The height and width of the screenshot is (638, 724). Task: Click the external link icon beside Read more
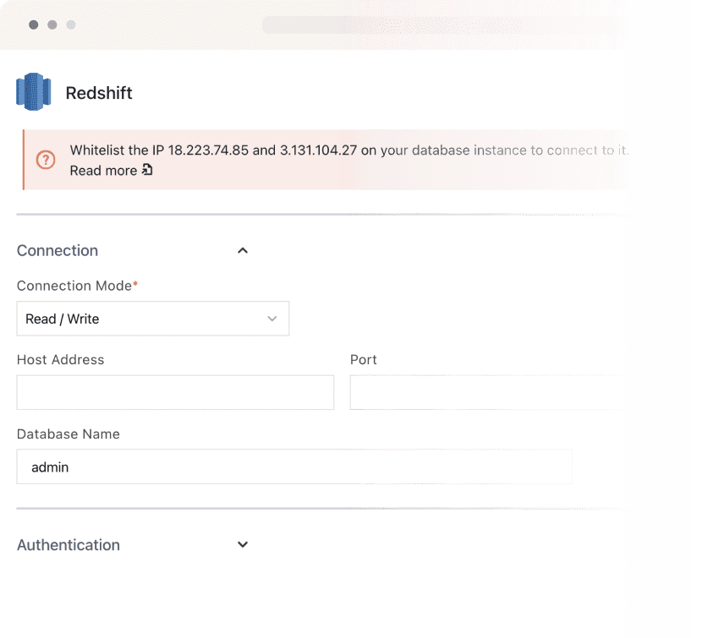[x=147, y=171]
